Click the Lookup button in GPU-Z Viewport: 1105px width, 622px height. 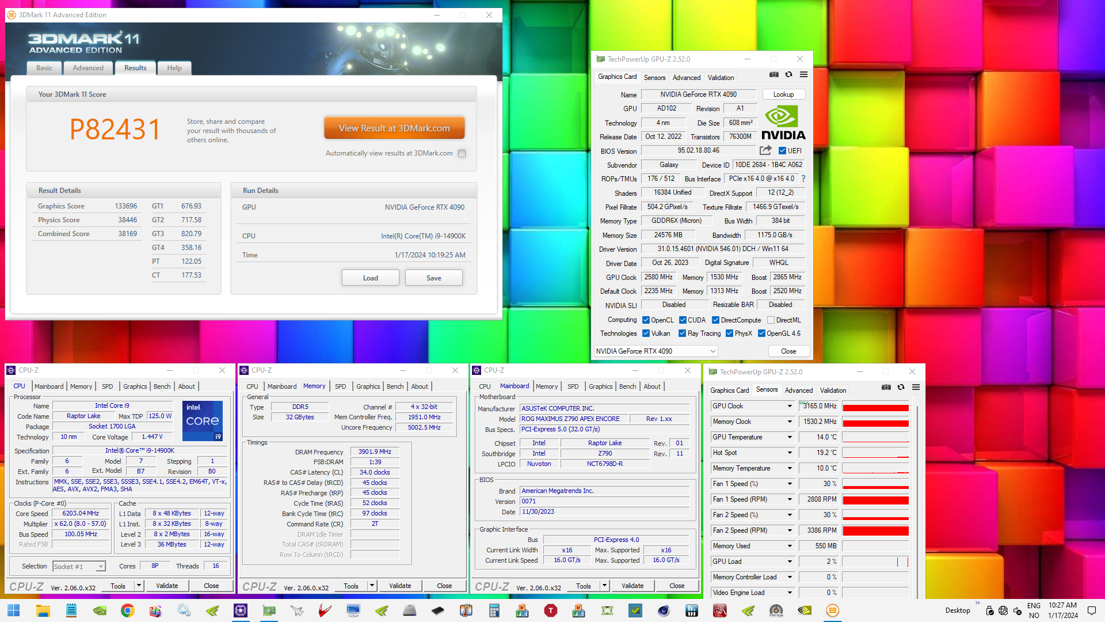(783, 94)
